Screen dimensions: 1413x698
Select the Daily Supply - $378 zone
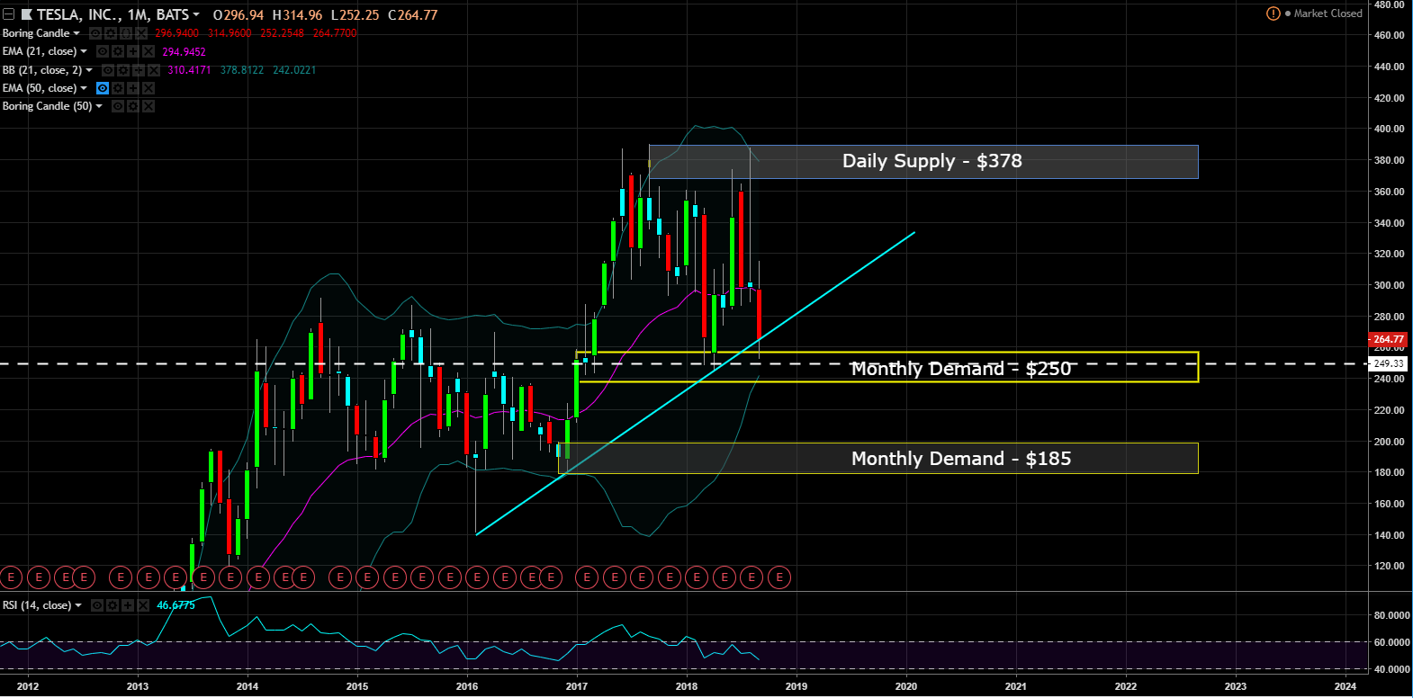(x=923, y=162)
